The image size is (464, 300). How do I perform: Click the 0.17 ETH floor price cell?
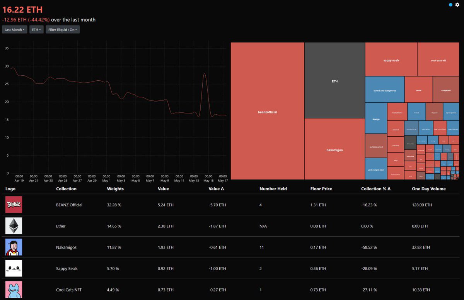click(x=318, y=247)
